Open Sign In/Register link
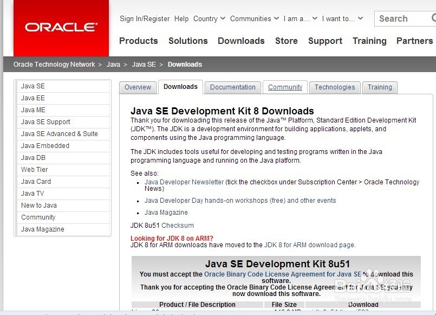436x315 pixels. click(145, 18)
